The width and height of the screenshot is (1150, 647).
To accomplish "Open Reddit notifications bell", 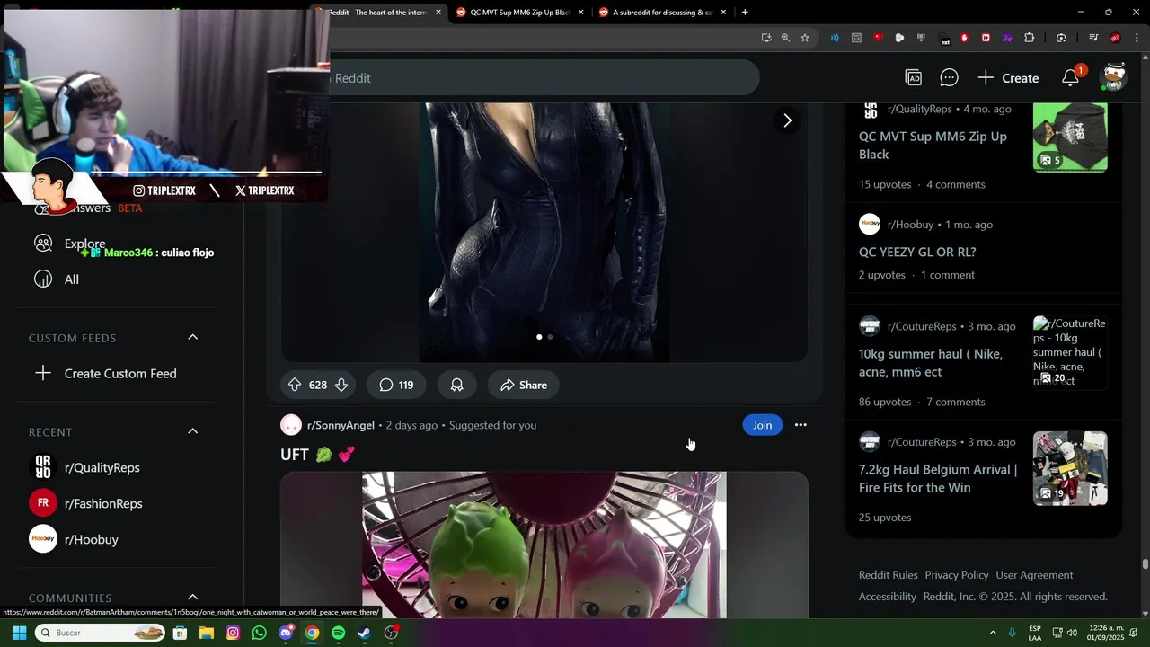I will point(1070,78).
